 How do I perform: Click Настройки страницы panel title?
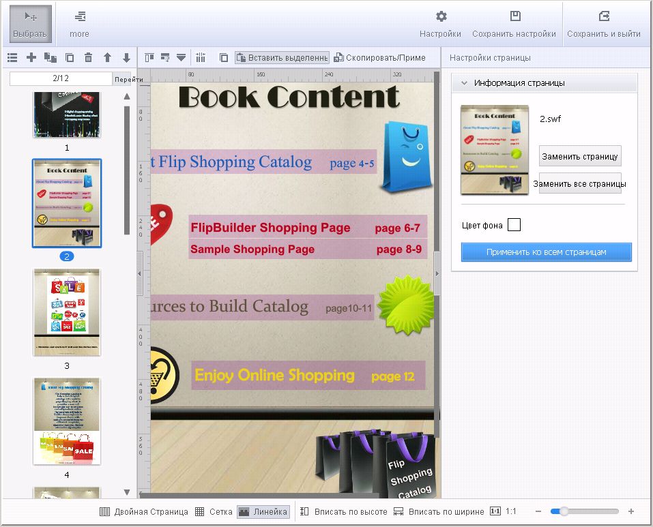(490, 58)
